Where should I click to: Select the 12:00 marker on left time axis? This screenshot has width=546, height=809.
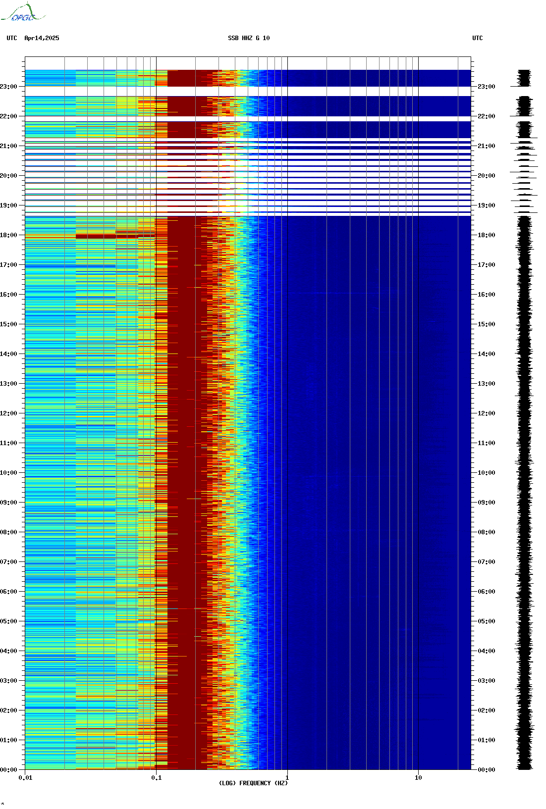[x=9, y=413]
